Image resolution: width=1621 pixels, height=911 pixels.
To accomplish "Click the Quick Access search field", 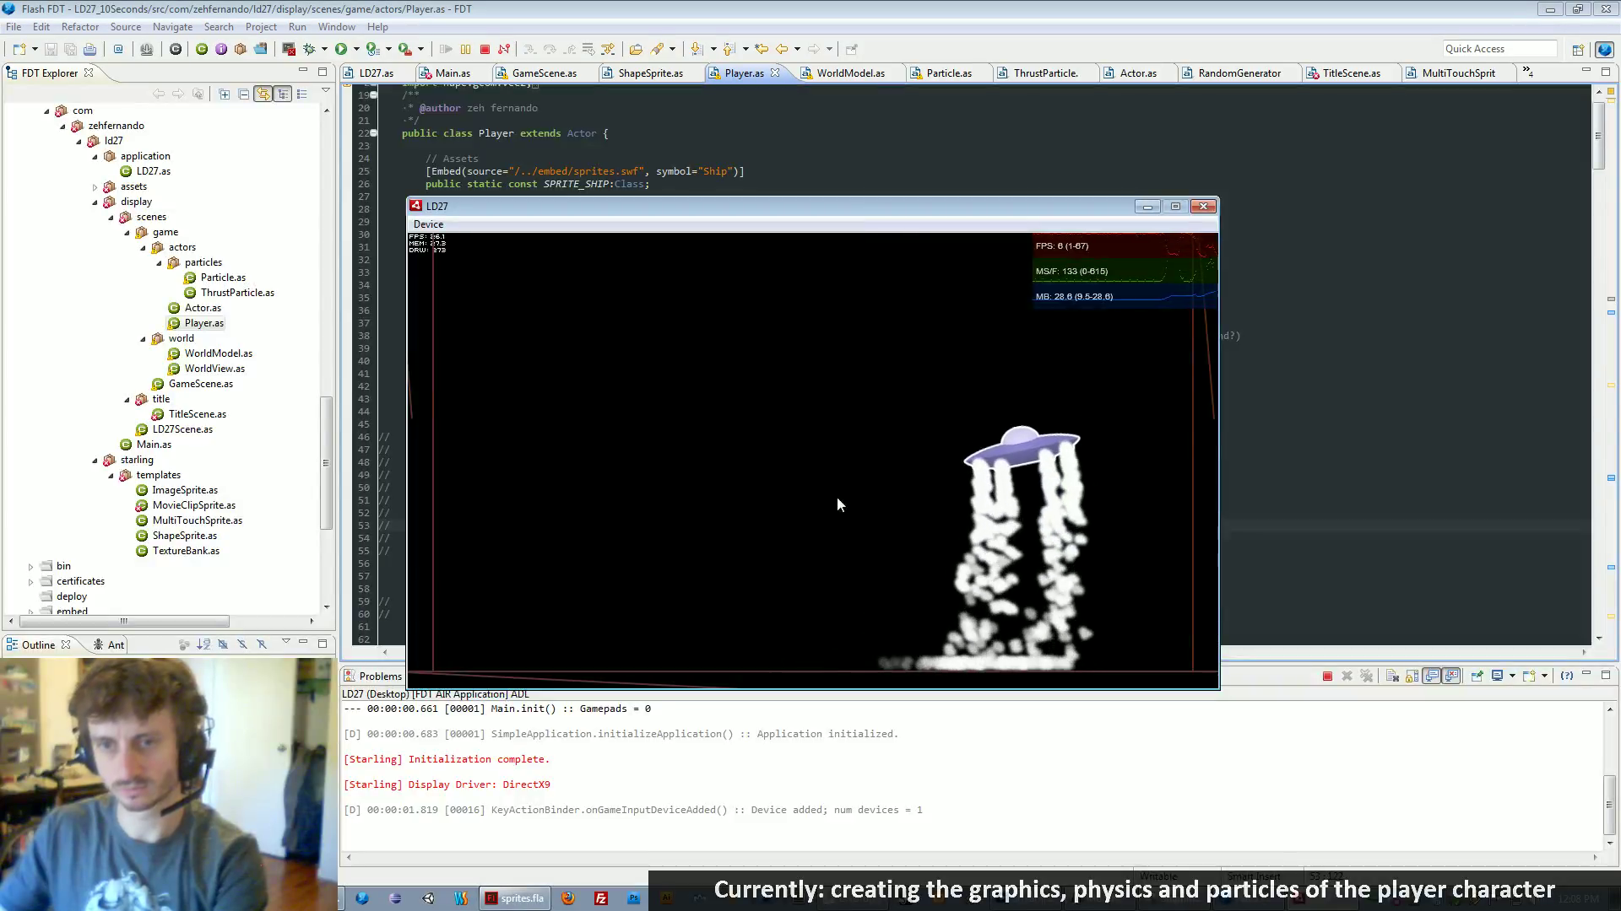I will coord(1499,49).
